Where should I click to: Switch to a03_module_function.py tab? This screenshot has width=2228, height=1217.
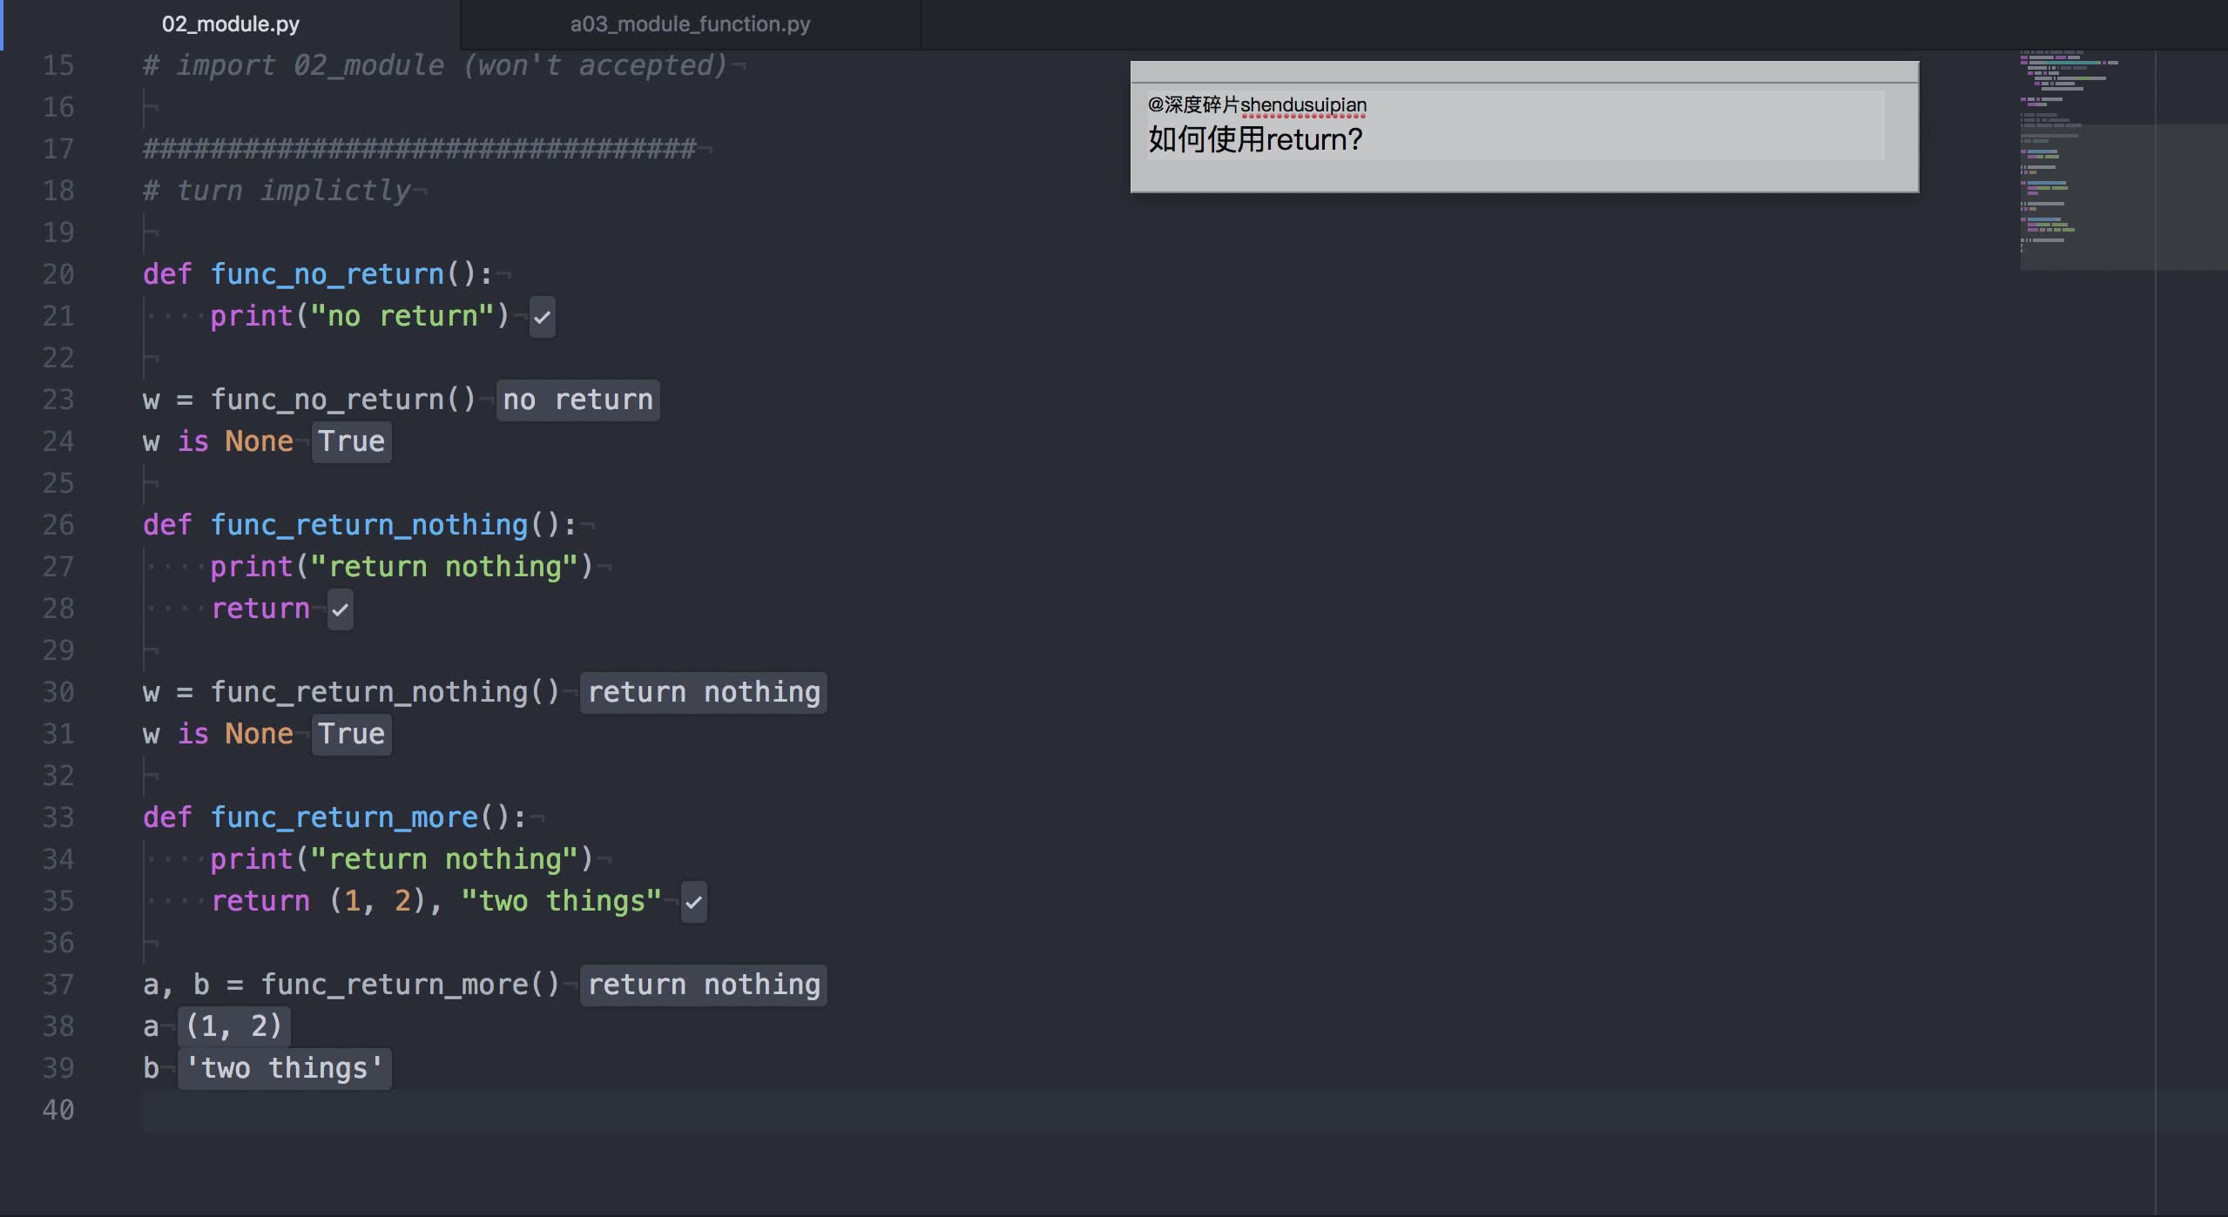coord(692,24)
